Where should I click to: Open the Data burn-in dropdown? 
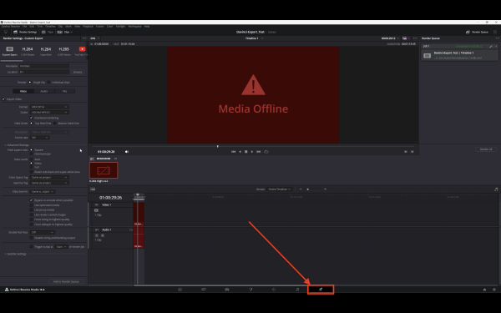[x=43, y=192]
